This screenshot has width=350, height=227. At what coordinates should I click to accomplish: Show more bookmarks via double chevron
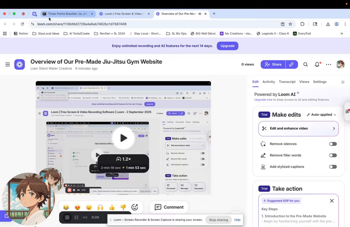(x=342, y=34)
